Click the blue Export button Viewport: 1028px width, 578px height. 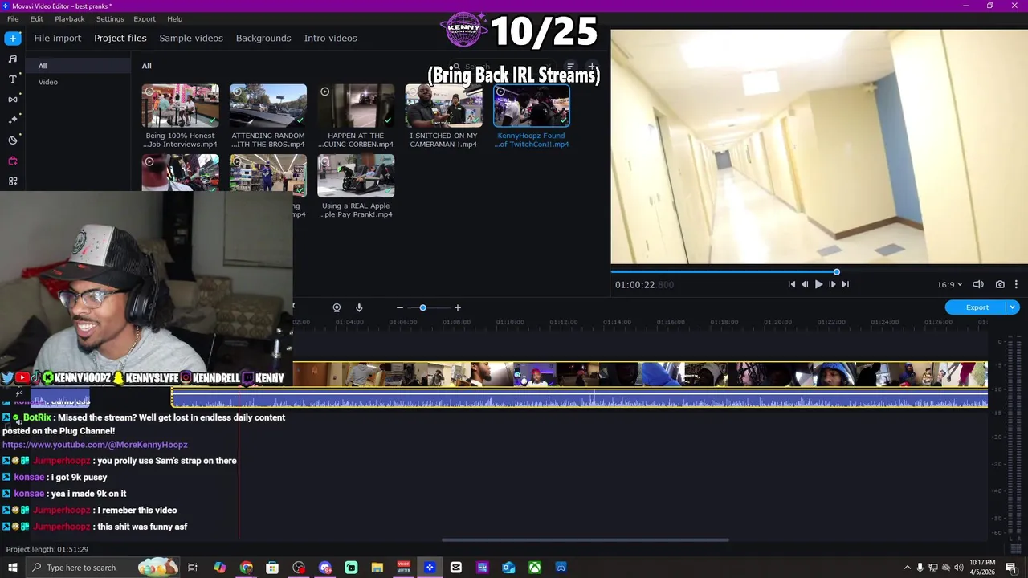pos(977,307)
